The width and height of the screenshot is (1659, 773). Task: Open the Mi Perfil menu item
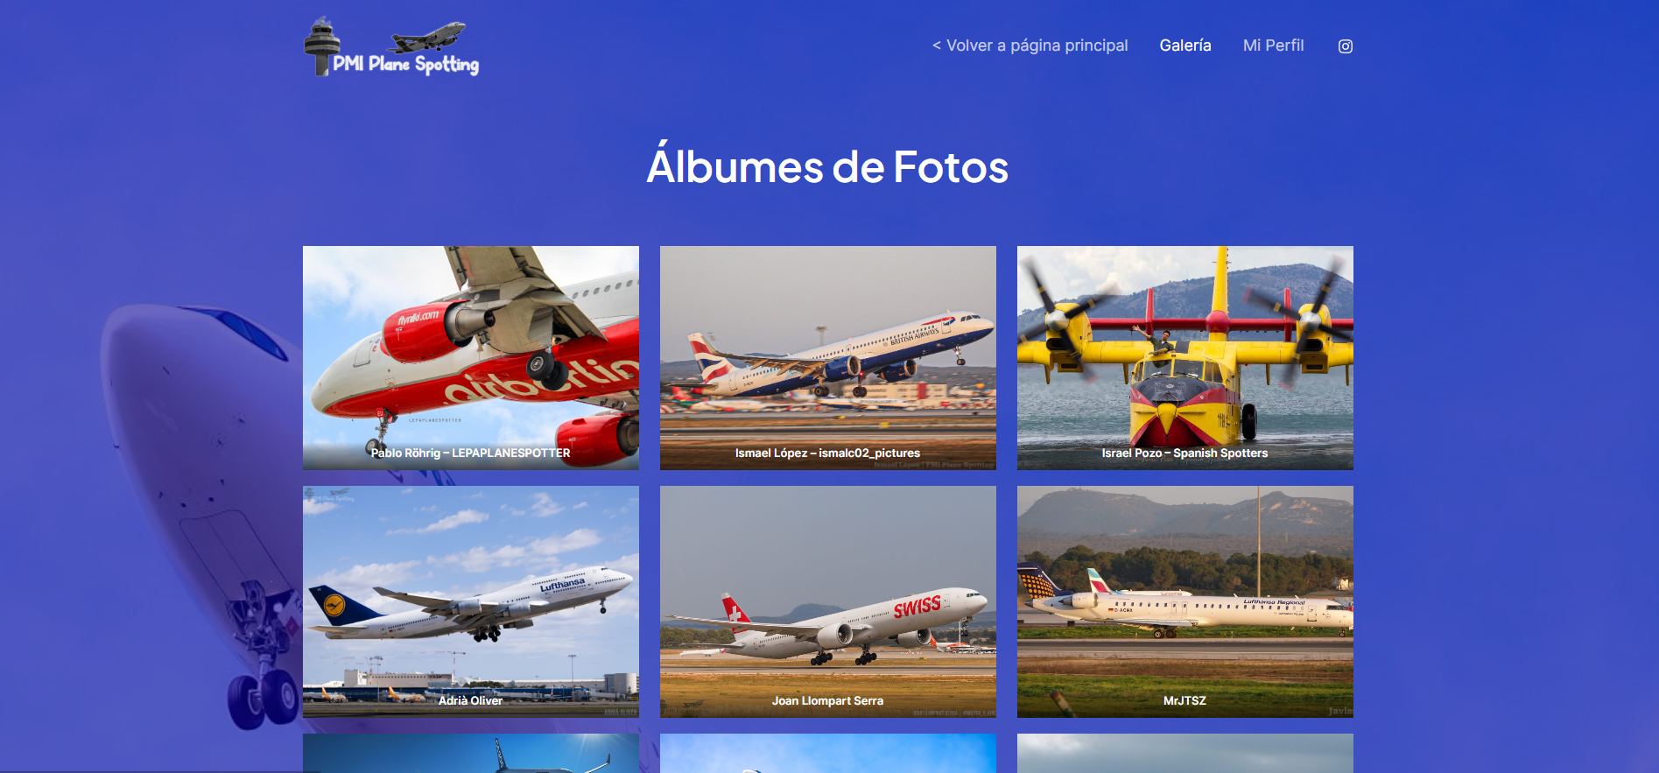(x=1273, y=46)
